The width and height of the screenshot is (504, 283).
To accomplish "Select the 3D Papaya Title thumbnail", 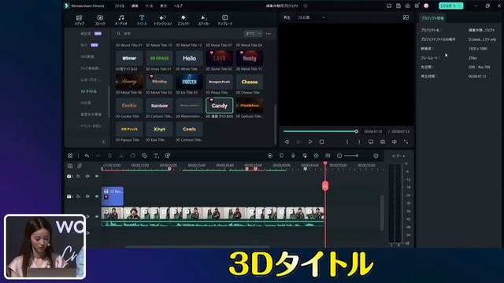I will [129, 129].
